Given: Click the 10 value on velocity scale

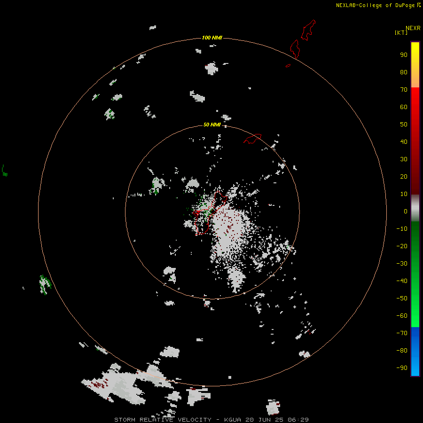Looking at the screenshot, I should (404, 194).
